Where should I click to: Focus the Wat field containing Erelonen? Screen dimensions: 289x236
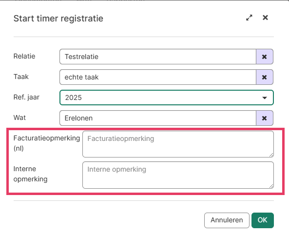[158, 118]
